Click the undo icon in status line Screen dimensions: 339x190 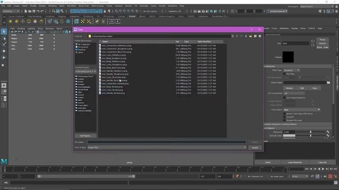click(38, 11)
